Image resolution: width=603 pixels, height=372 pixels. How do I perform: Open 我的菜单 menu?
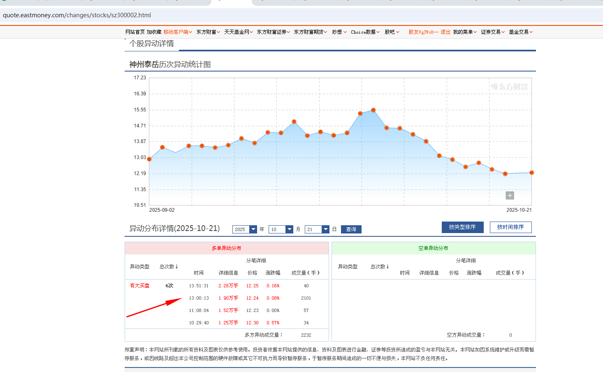coord(465,32)
